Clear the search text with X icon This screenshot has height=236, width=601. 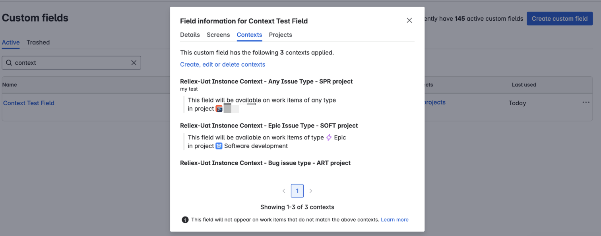[134, 63]
